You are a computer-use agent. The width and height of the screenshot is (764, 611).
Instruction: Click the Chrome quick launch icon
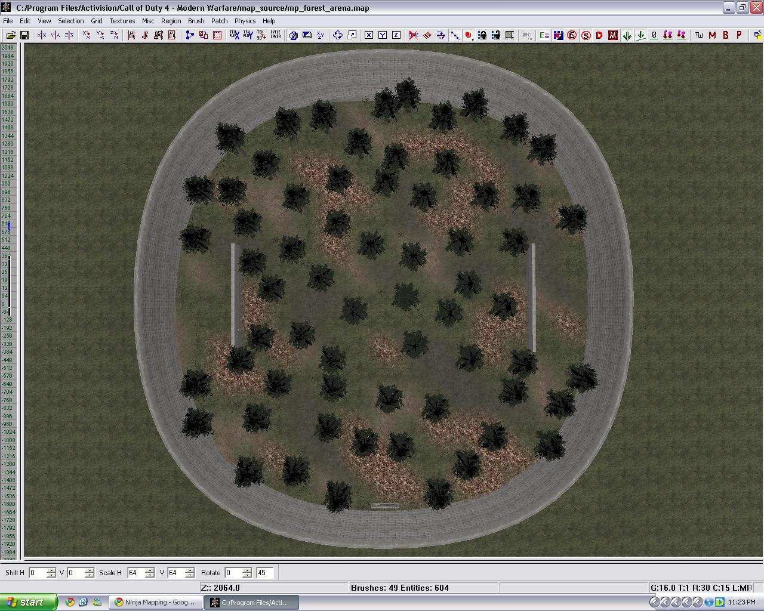(70, 602)
